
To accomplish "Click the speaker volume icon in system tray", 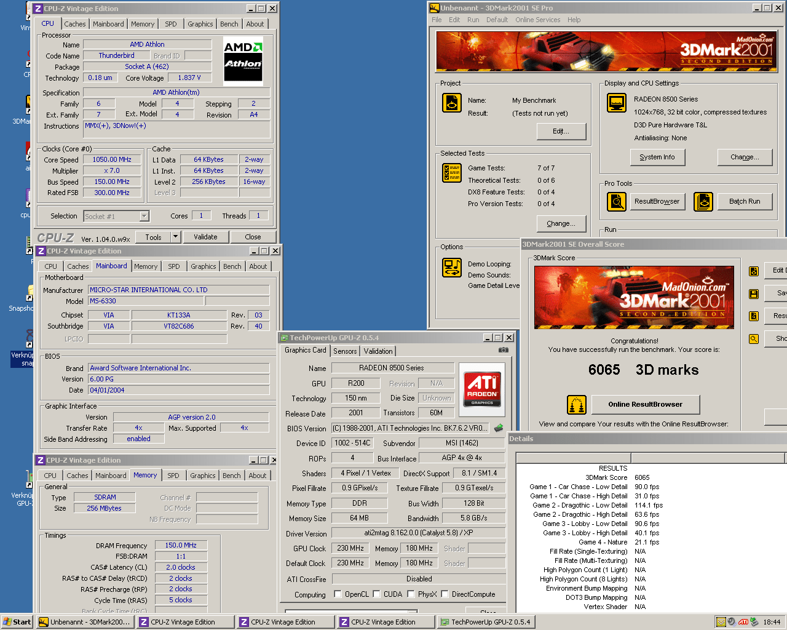I will coord(732,622).
